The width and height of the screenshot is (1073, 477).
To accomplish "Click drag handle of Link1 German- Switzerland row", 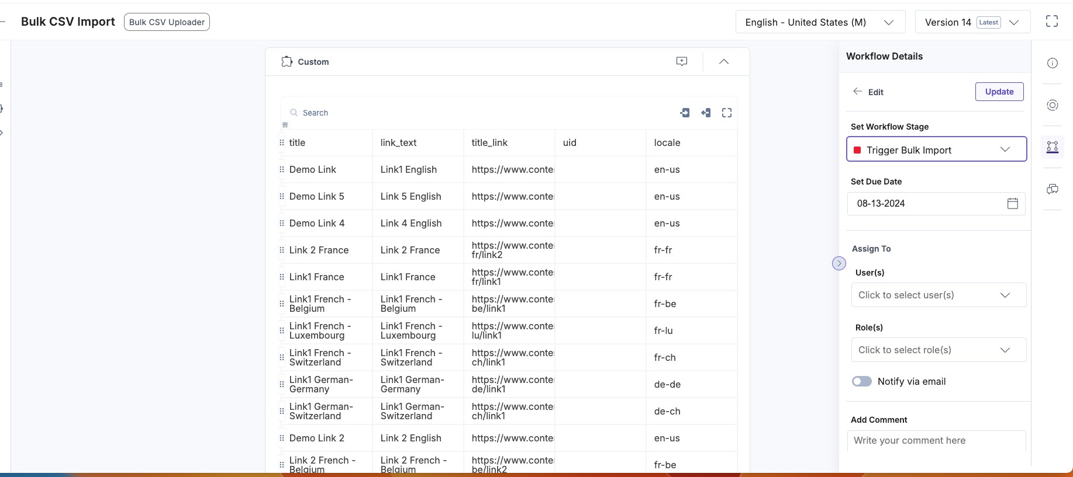I will coord(282,411).
